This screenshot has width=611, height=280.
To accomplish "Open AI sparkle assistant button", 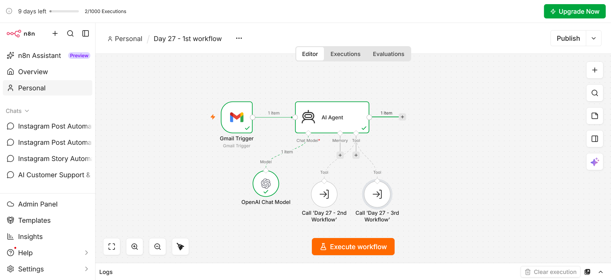I will point(595,162).
